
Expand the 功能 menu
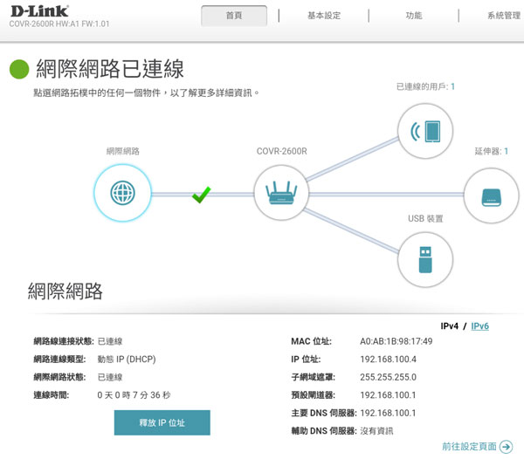coord(414,16)
